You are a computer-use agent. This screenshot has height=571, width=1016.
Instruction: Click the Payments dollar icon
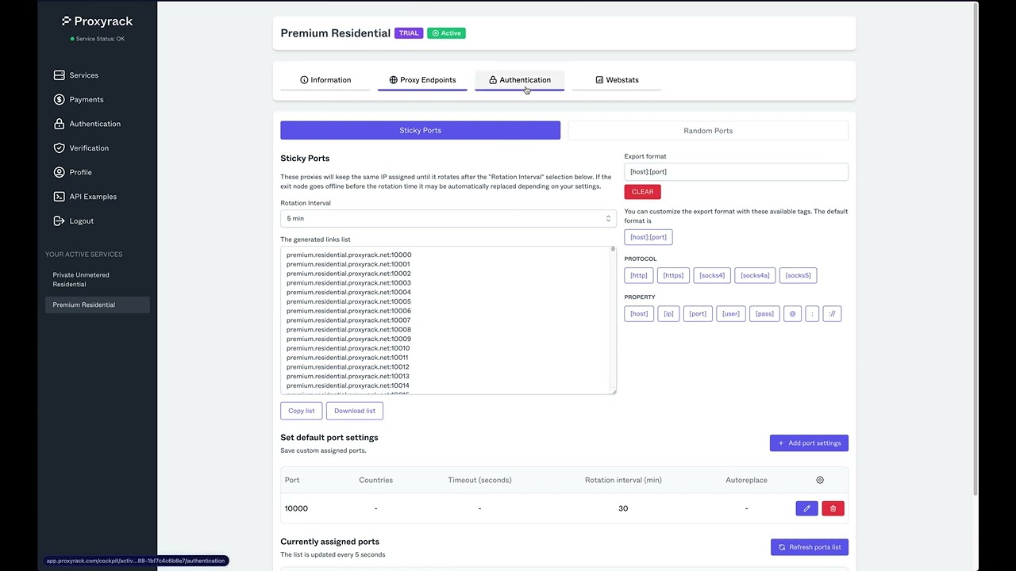(59, 100)
